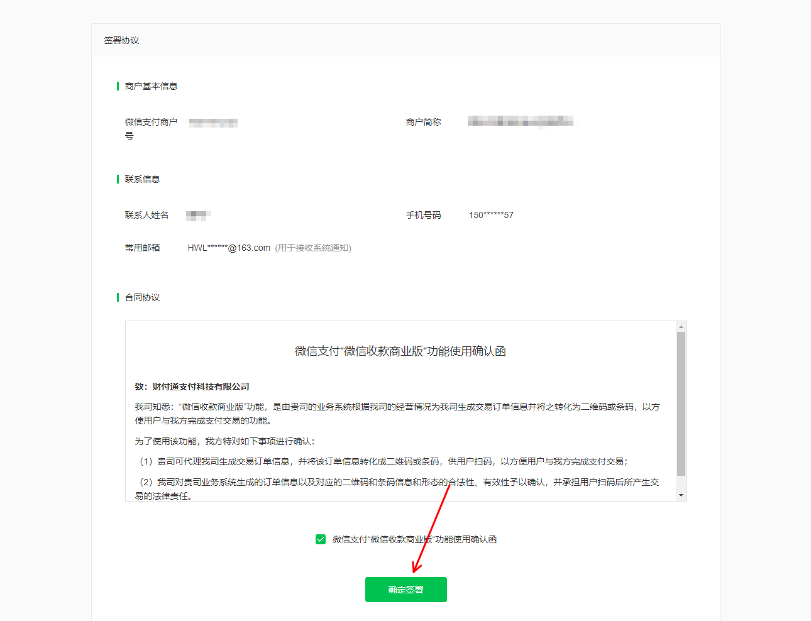Click the contract title 功能使用确认函 heading

click(x=400, y=351)
